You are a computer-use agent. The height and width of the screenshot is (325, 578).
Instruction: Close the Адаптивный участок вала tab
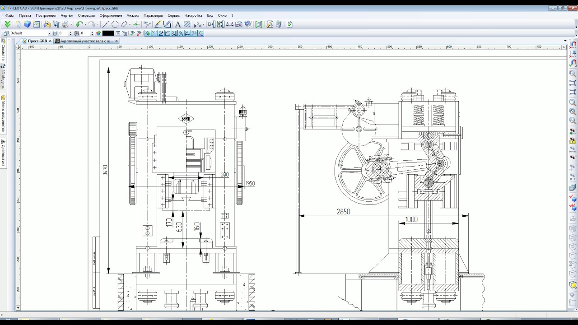(x=117, y=41)
